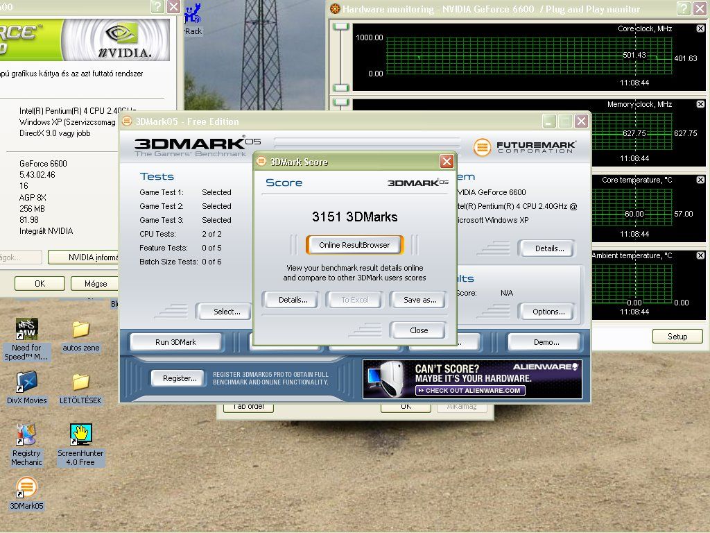Image resolution: width=710 pixels, height=533 pixels.
Task: Click CPU Tests row label
Action: [157, 234]
